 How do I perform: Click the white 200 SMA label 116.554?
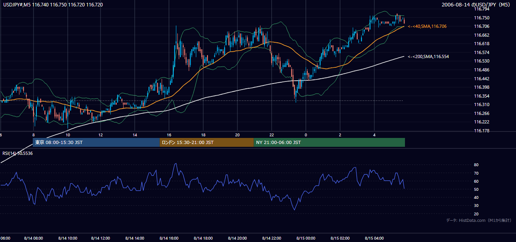(x=428, y=56)
